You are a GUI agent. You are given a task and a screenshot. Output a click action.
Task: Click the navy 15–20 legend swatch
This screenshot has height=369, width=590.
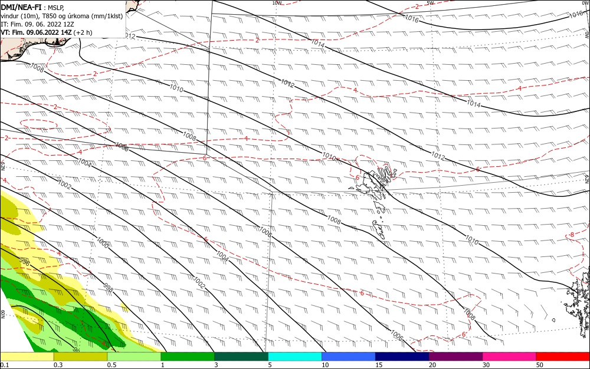click(x=402, y=357)
